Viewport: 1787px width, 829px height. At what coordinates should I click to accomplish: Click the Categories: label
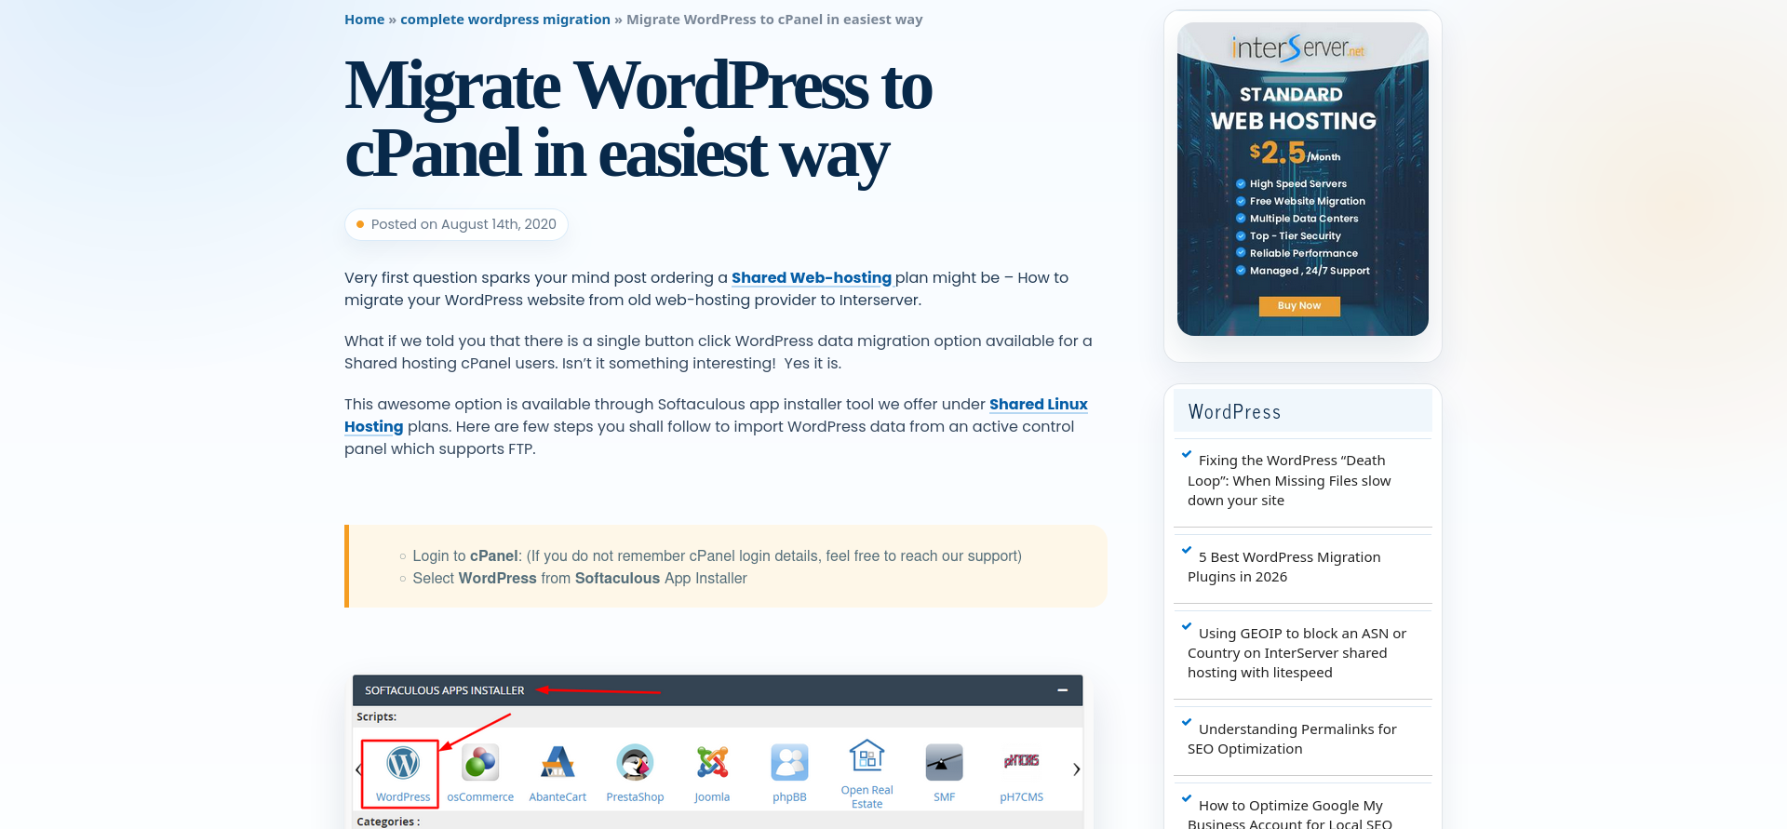tap(388, 822)
